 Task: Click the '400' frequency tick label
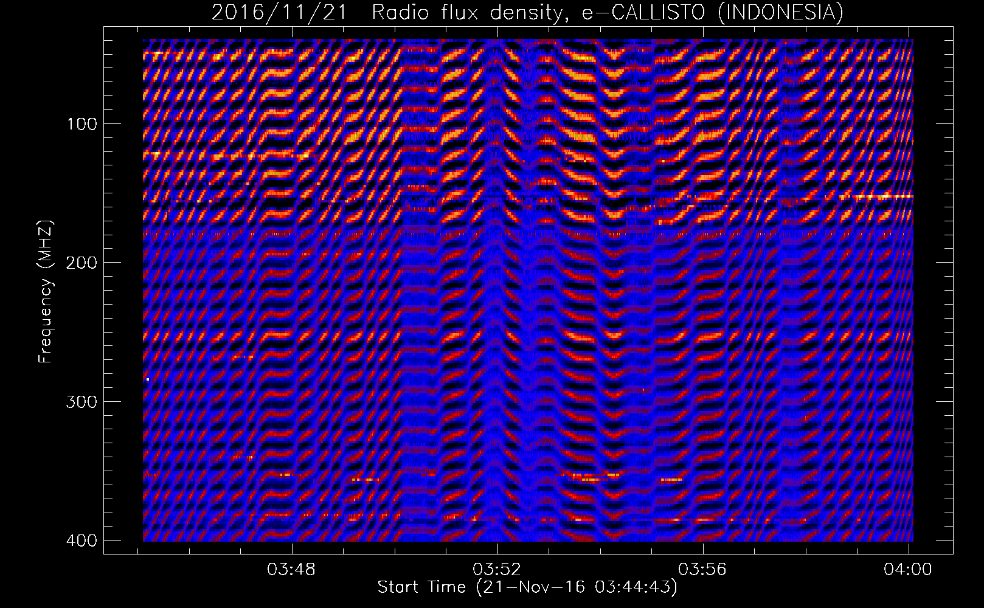pyautogui.click(x=81, y=540)
